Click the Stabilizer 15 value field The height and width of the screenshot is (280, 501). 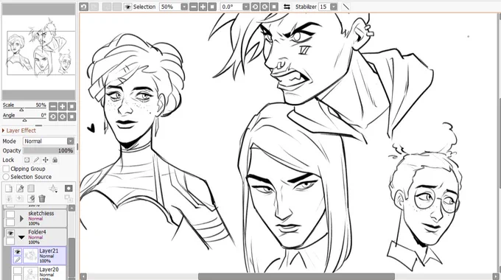click(324, 7)
